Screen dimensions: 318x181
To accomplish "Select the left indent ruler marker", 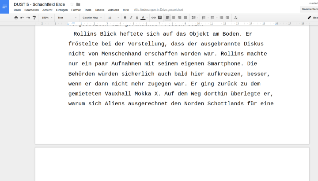I will click(x=68, y=24).
